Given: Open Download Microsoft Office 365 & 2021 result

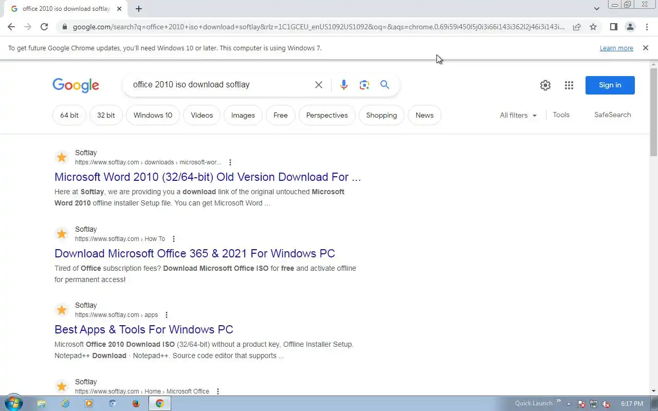Looking at the screenshot, I should (x=194, y=253).
